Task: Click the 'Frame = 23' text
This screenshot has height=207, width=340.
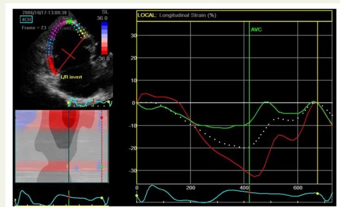Action: point(34,28)
